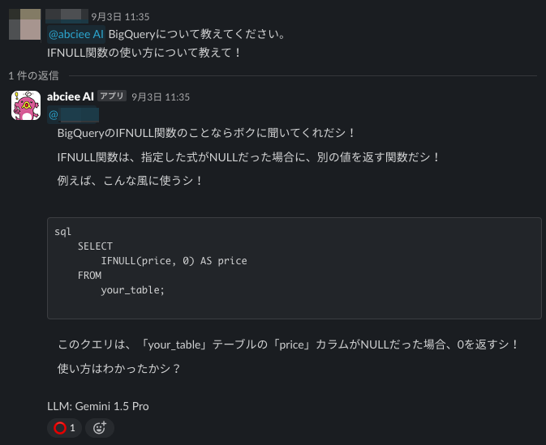Open the add reaction emoji picker

pos(100,427)
